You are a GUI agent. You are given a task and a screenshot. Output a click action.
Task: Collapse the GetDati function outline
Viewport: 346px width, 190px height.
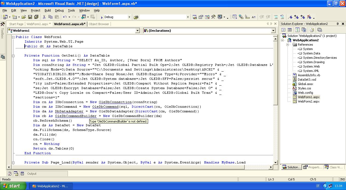click(13, 55)
